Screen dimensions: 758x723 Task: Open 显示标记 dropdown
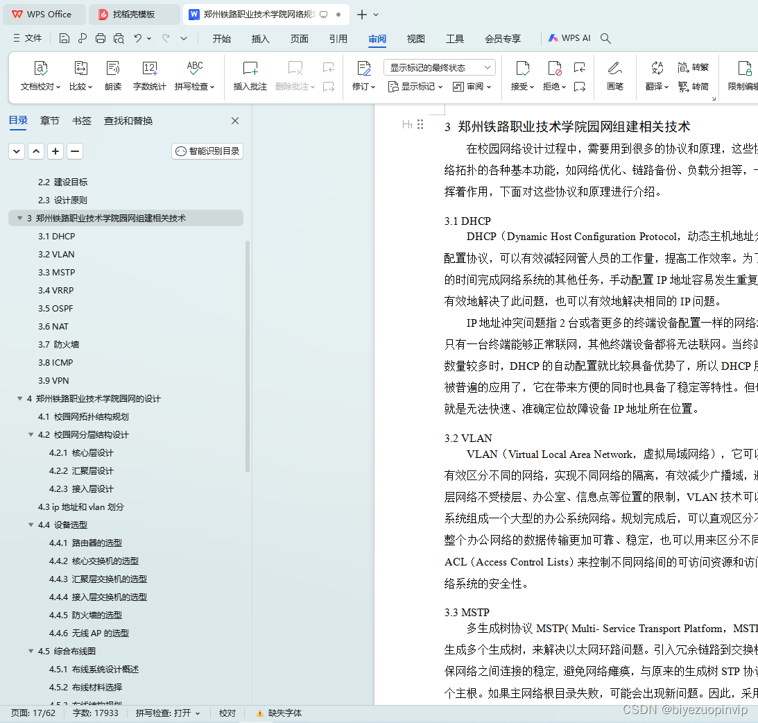(x=415, y=87)
